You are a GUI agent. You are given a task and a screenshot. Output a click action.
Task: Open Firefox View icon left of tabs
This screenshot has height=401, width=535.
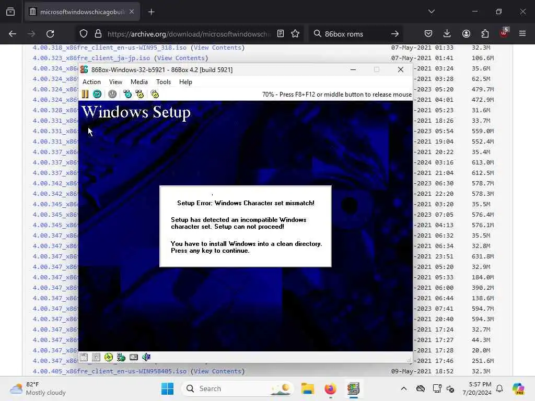click(10, 12)
